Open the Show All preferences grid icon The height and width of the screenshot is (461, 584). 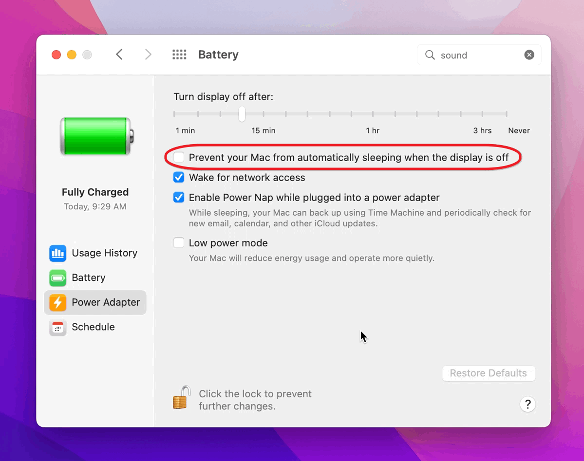pyautogui.click(x=179, y=55)
